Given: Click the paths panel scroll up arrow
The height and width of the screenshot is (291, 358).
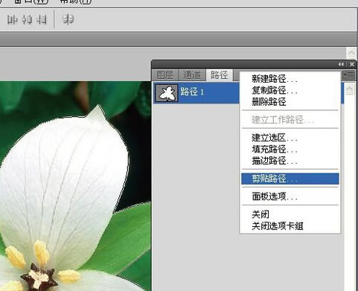Looking at the screenshot, I should click(350, 89).
